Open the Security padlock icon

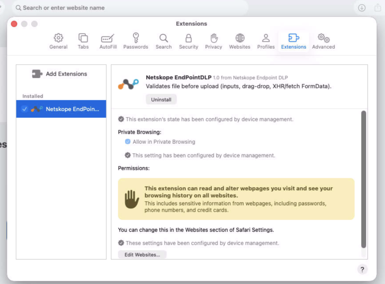[189, 38]
